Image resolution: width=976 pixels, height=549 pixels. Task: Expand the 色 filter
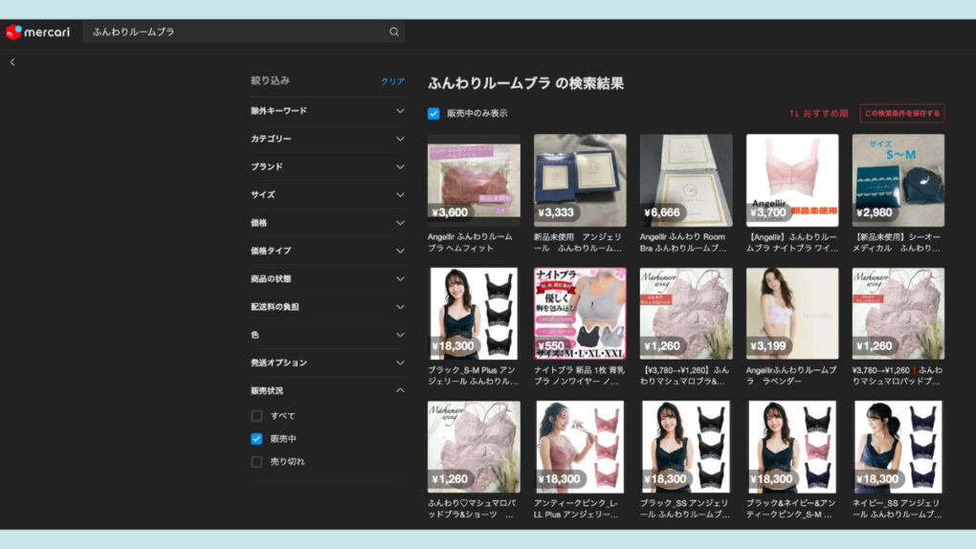[327, 335]
